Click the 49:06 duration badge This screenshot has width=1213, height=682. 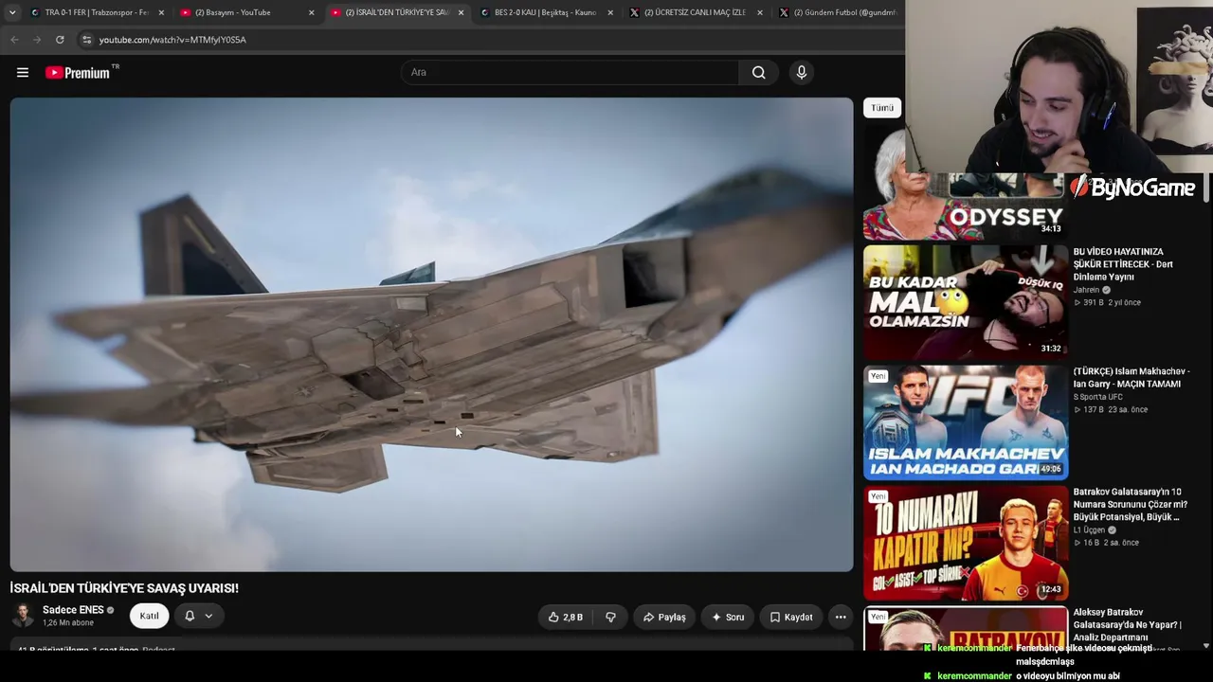click(x=1050, y=469)
